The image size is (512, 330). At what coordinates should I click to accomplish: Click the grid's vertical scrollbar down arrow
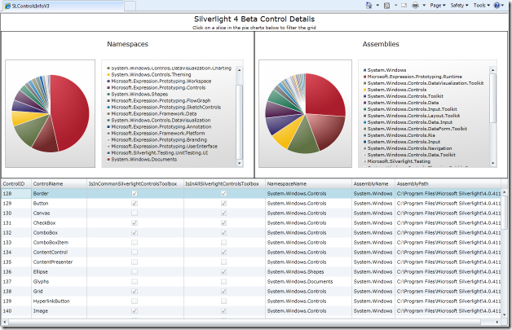(x=505, y=315)
